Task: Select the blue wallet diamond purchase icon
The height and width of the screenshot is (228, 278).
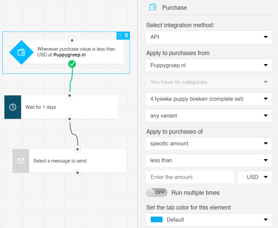Action: point(21,52)
